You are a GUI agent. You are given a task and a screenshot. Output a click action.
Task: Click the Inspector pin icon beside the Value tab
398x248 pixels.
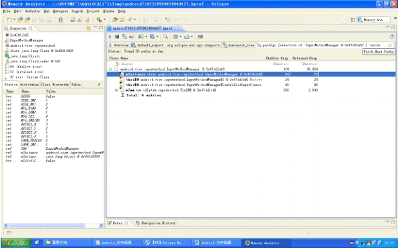coord(99,84)
